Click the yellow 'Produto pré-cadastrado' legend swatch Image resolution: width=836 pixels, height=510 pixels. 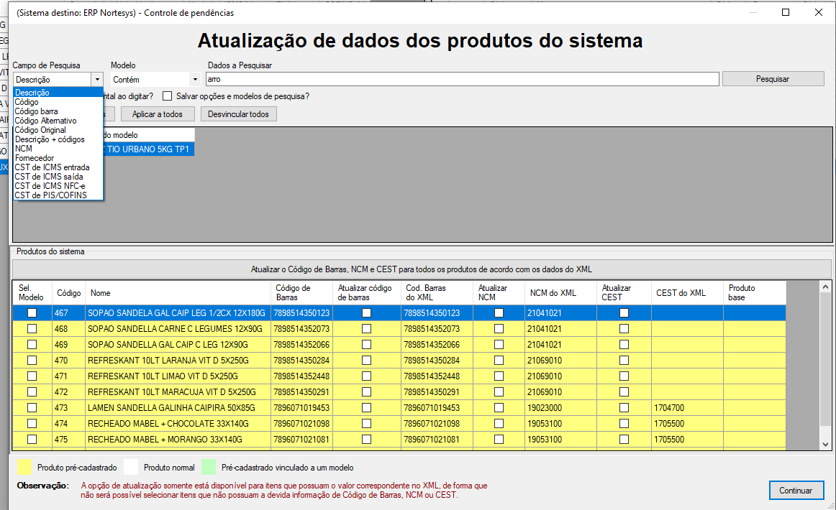click(24, 468)
